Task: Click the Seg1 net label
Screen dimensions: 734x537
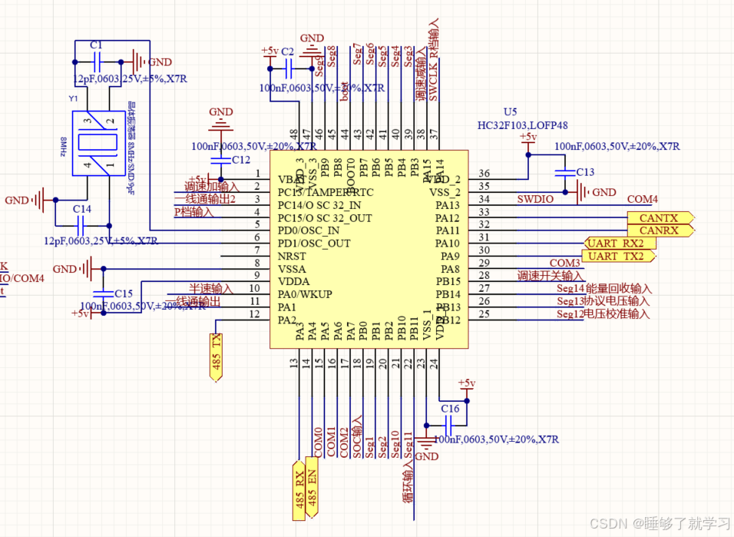Action: (x=369, y=447)
